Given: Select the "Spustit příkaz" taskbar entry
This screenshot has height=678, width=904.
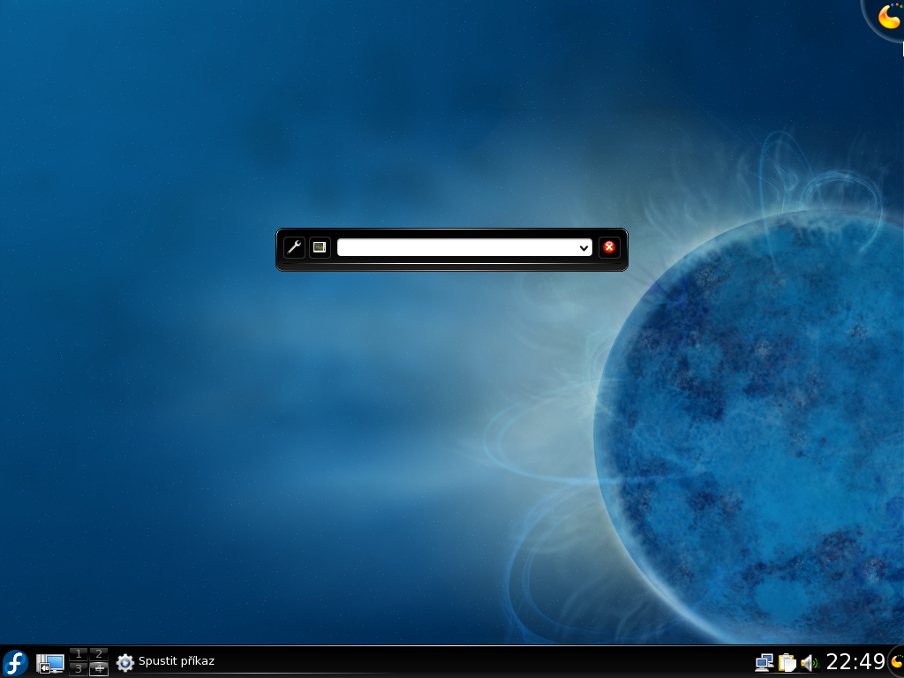Looking at the screenshot, I should (165, 661).
